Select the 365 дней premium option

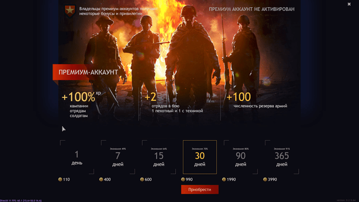click(x=282, y=157)
